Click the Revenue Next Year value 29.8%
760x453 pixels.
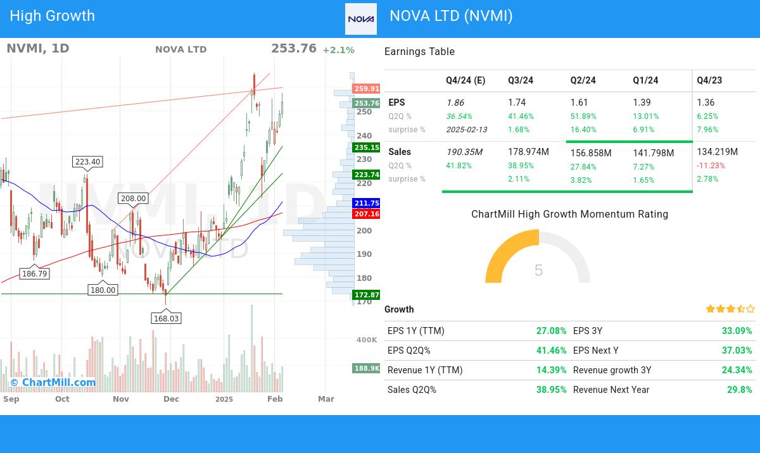[x=739, y=390]
